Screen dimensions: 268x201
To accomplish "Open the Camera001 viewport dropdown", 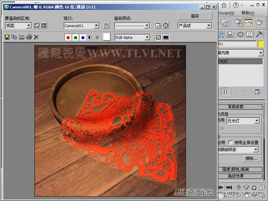I will [81, 26].
